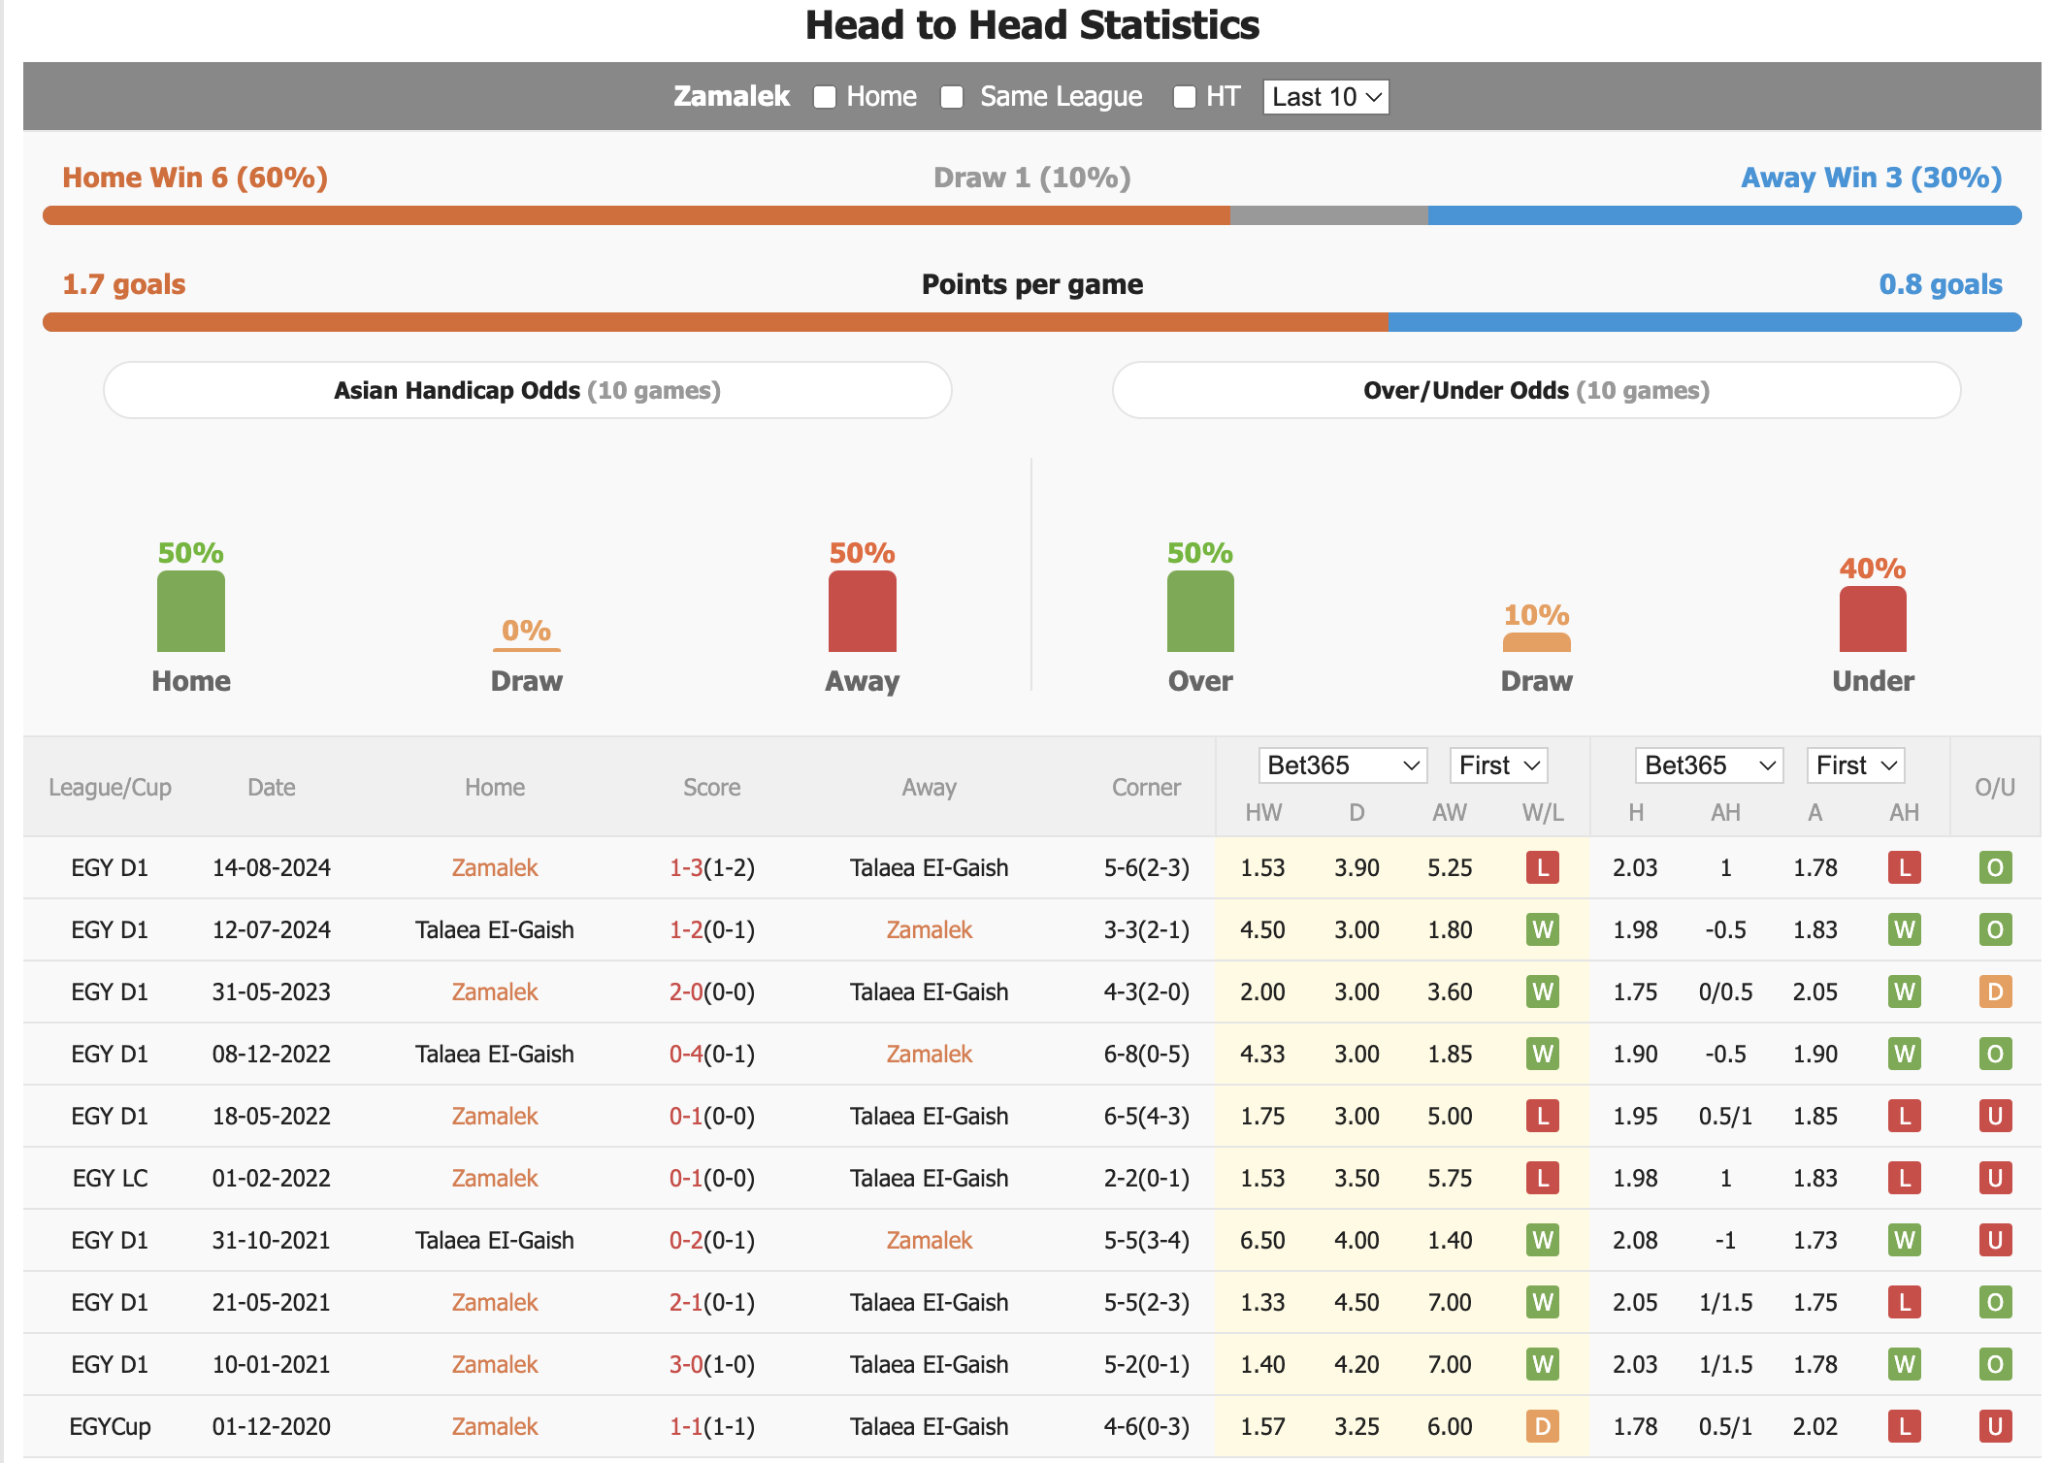Open the right Bet365 bookmaker dropdown

pyautogui.click(x=1709, y=765)
